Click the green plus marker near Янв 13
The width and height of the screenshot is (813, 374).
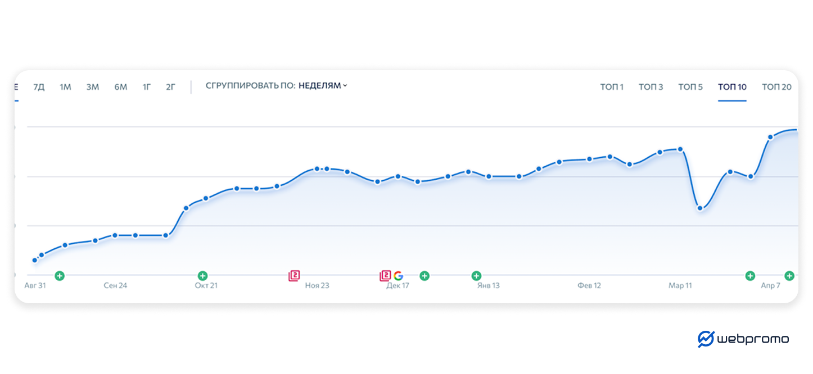pyautogui.click(x=476, y=275)
